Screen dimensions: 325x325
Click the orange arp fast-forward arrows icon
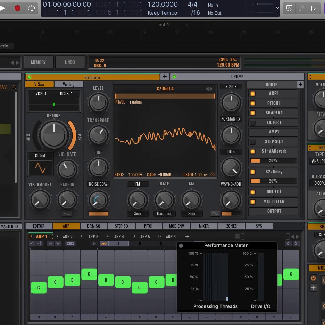(x=103, y=244)
